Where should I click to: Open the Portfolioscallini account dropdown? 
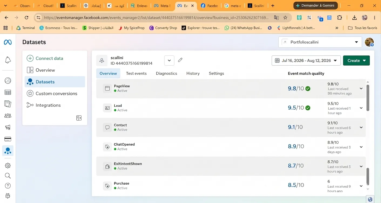pyautogui.click(x=320, y=42)
